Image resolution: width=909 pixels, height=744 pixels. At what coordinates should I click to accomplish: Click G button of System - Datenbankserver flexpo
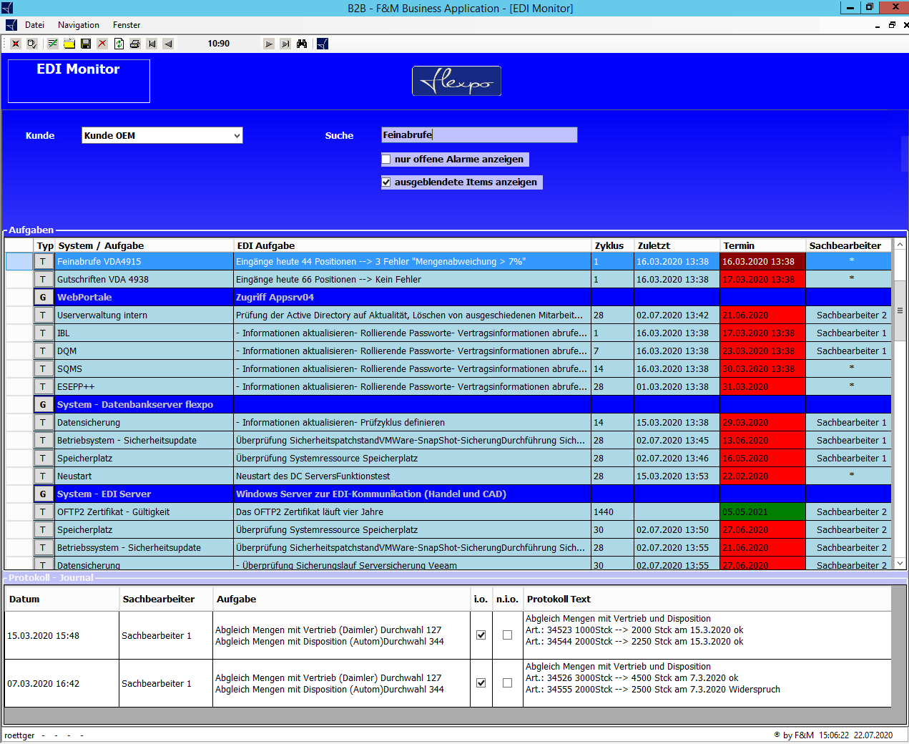click(x=43, y=405)
